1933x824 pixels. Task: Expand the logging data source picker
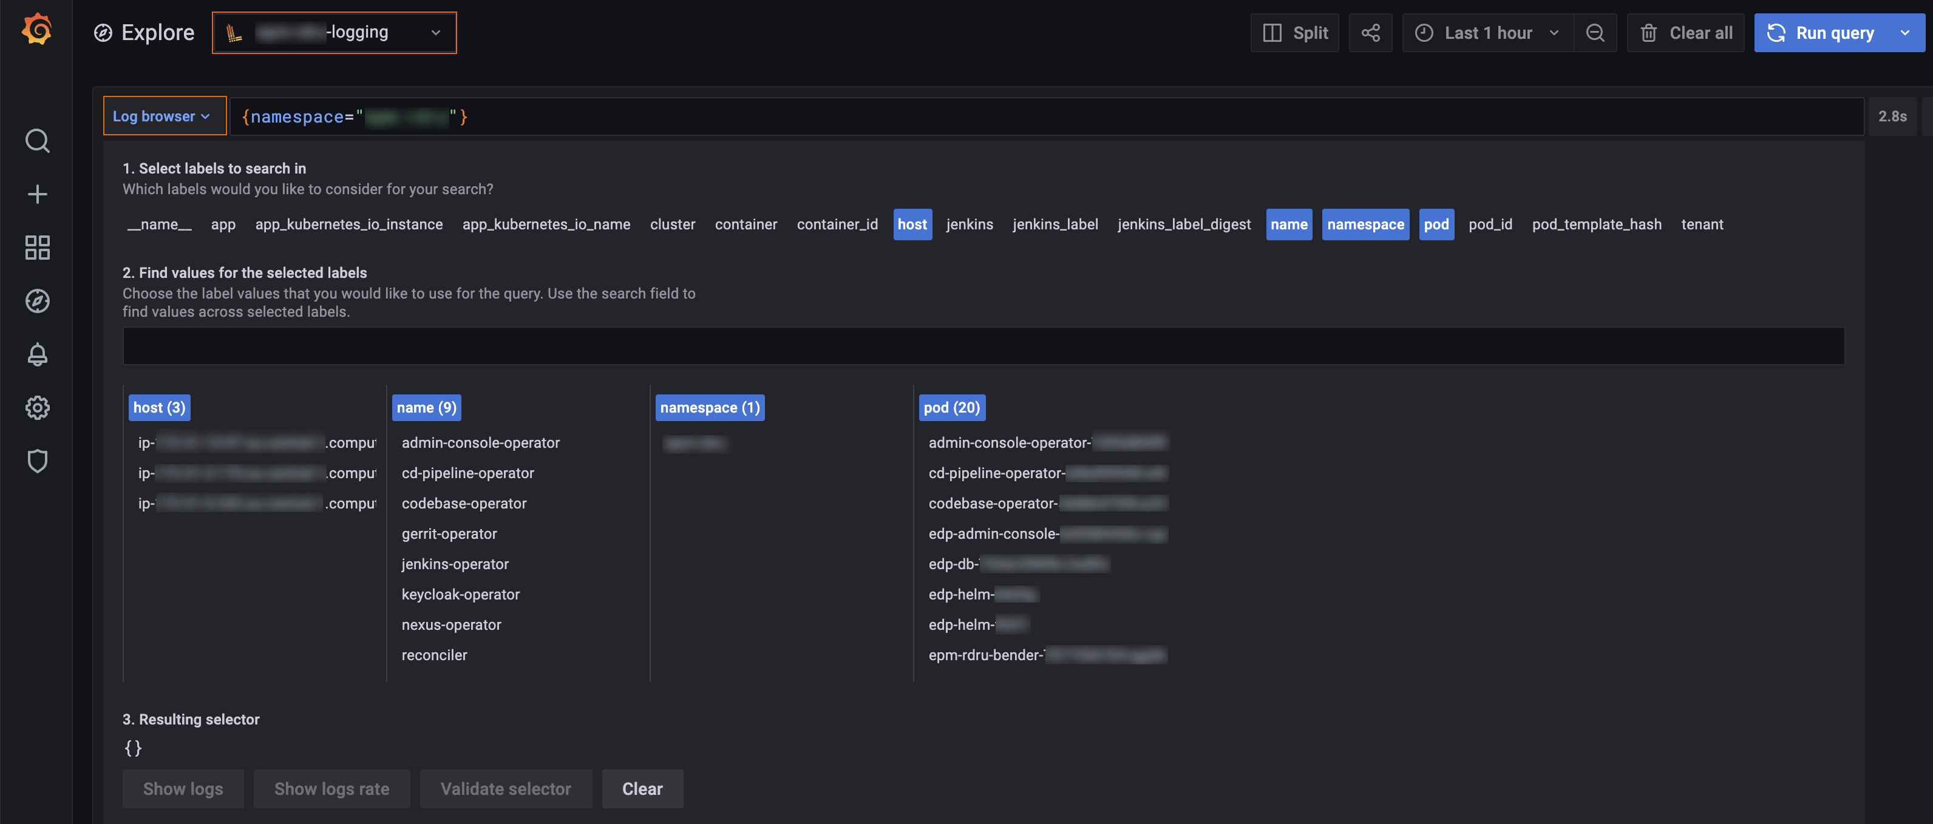click(x=334, y=32)
